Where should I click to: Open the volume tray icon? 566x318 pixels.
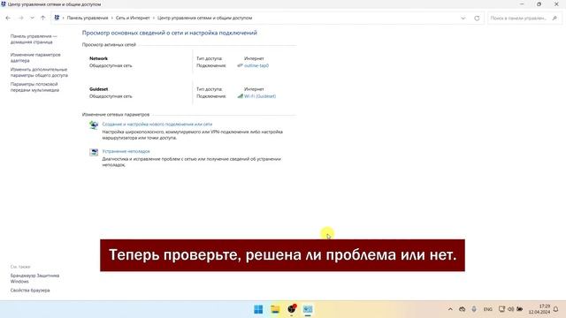click(511, 309)
